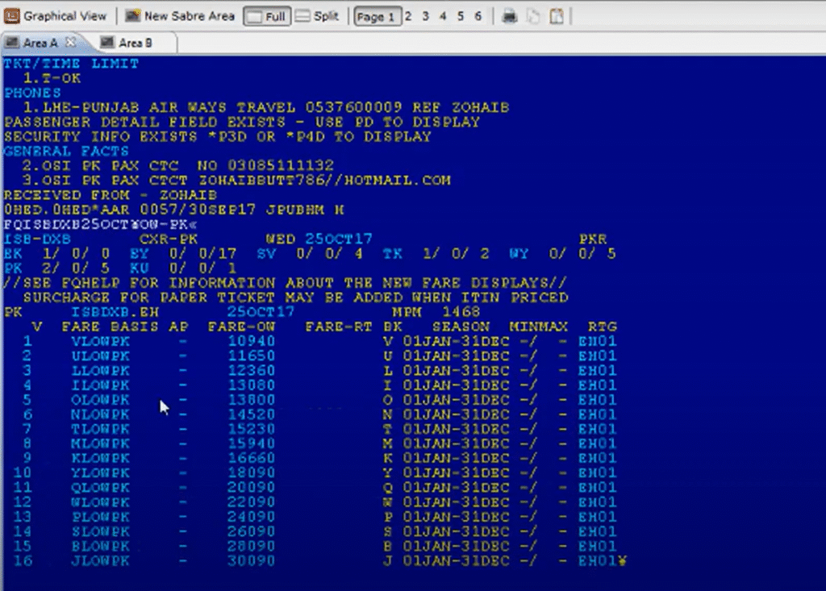Click the RECEIVED FROM - ZOHAIB line

110,195
